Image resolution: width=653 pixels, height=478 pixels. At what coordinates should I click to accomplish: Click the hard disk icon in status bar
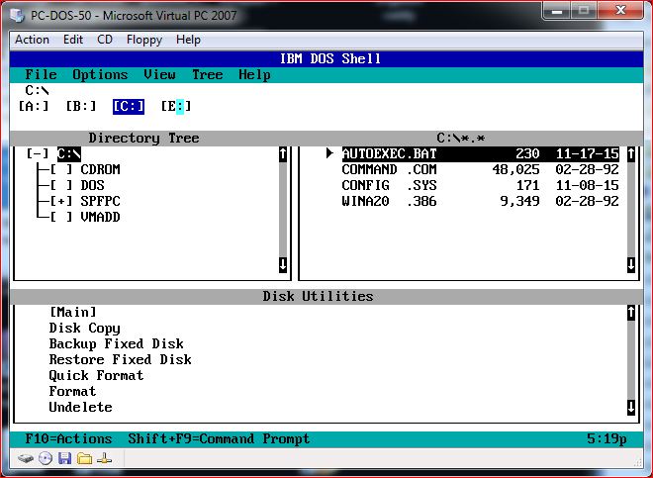(26, 459)
